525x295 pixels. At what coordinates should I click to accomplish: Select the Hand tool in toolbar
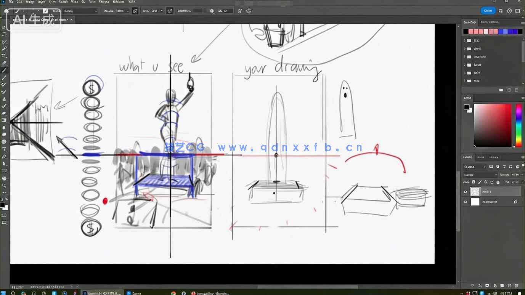coord(4,178)
